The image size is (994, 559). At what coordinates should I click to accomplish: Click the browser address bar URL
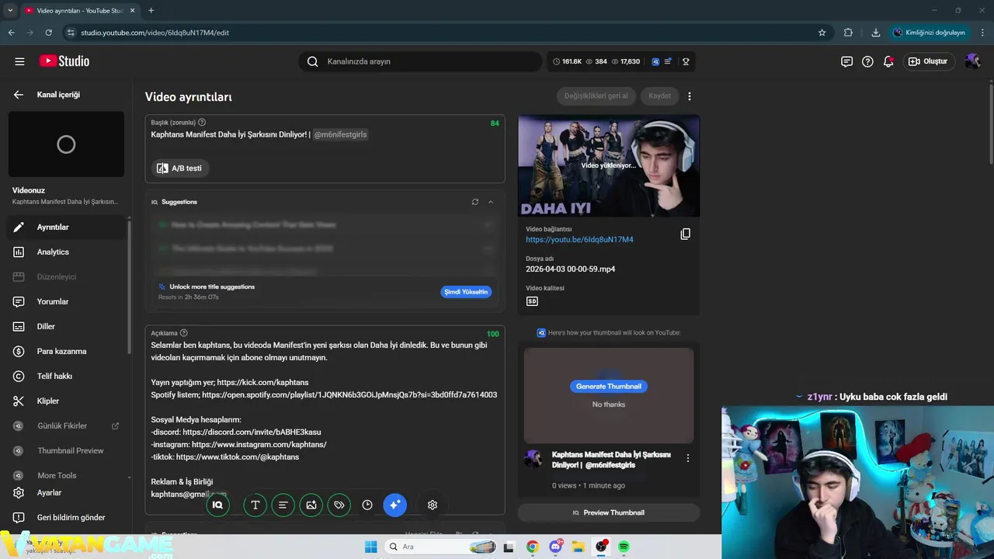point(155,33)
